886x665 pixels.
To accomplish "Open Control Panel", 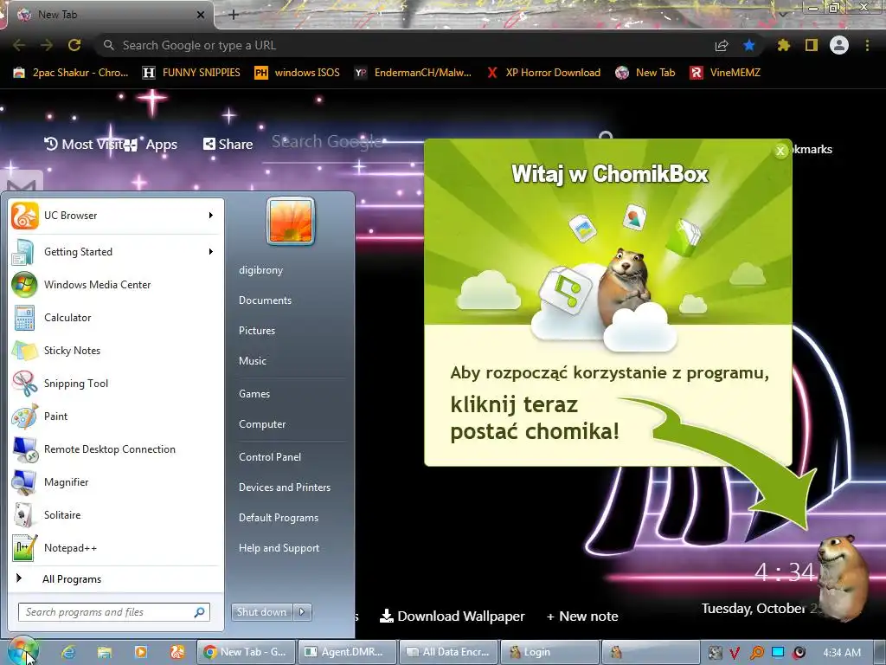I will 270,457.
